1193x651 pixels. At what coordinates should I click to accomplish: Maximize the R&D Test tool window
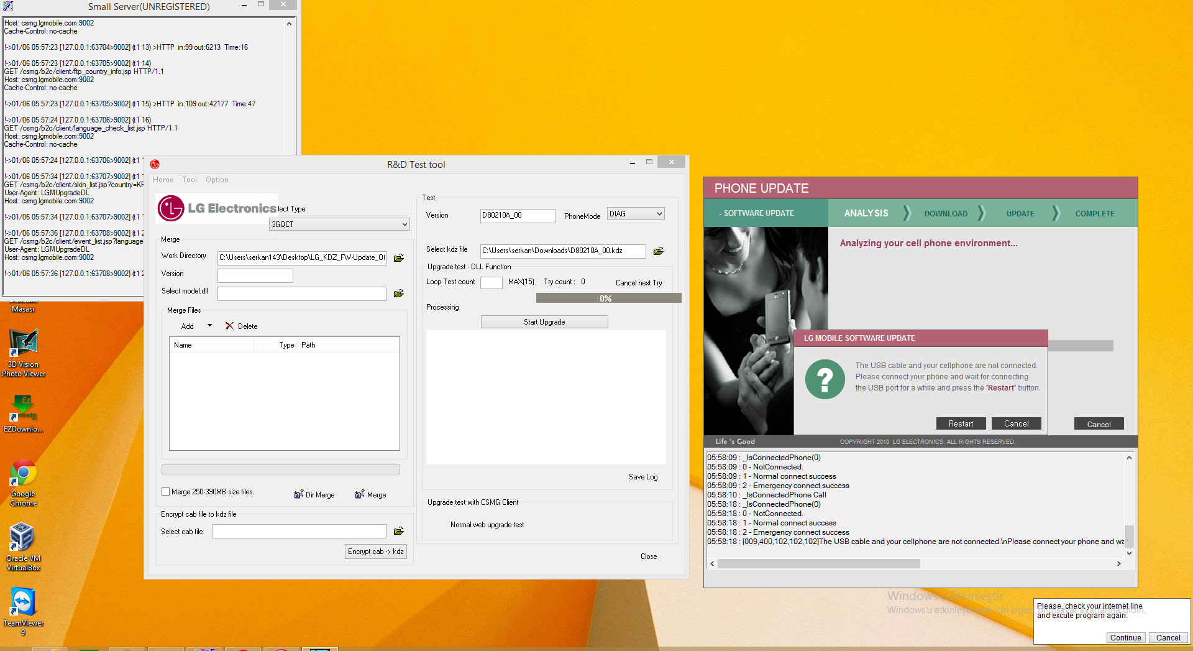coord(649,162)
